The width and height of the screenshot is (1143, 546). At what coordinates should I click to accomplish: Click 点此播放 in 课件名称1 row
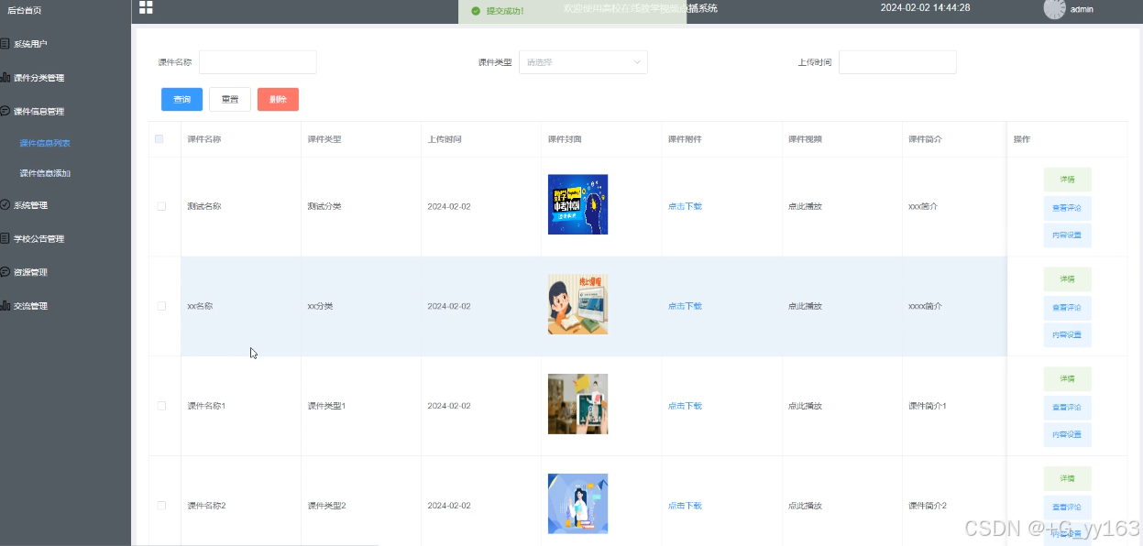805,406
